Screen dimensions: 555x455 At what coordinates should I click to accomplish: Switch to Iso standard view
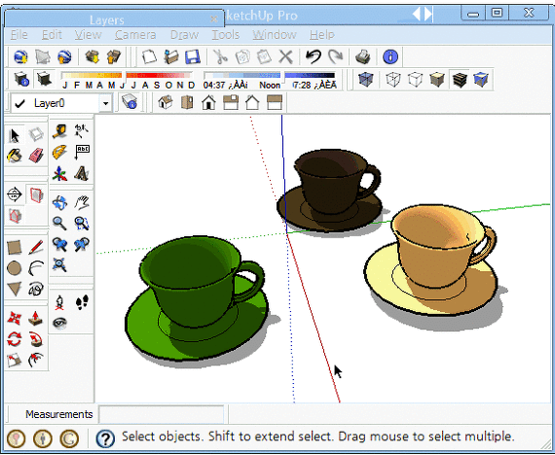coord(165,102)
